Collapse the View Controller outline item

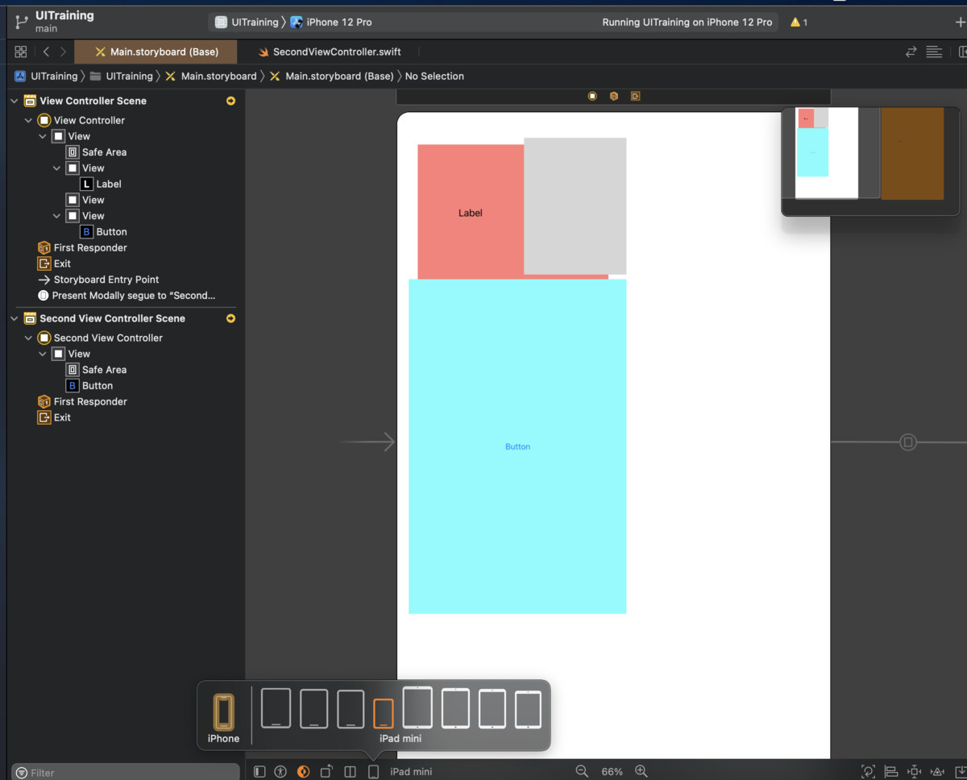28,120
